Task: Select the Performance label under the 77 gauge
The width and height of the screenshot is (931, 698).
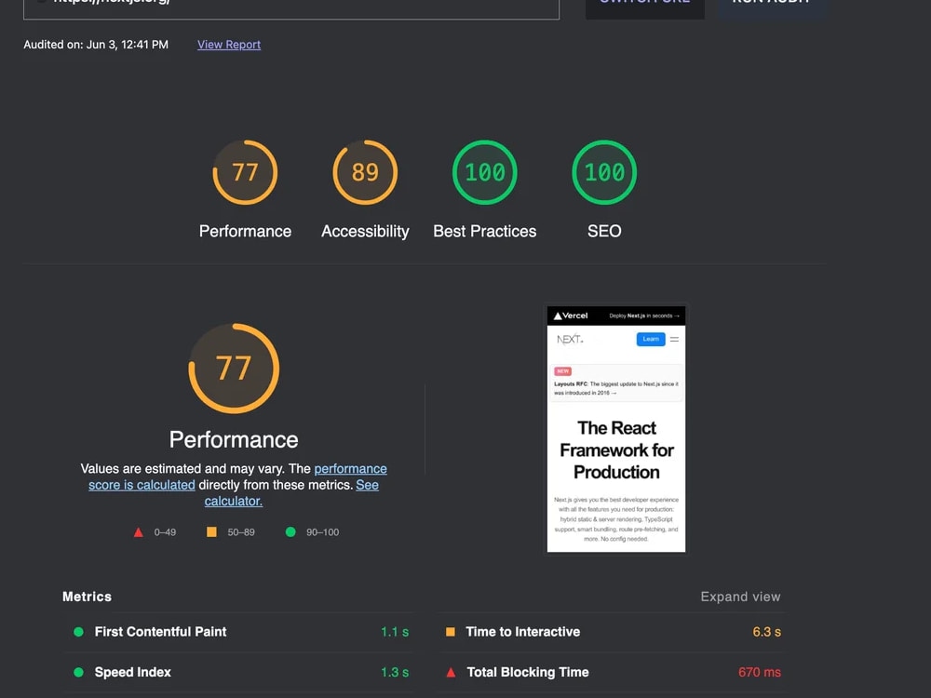Action: [x=245, y=231]
